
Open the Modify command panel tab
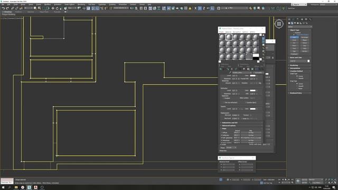point(294,20)
